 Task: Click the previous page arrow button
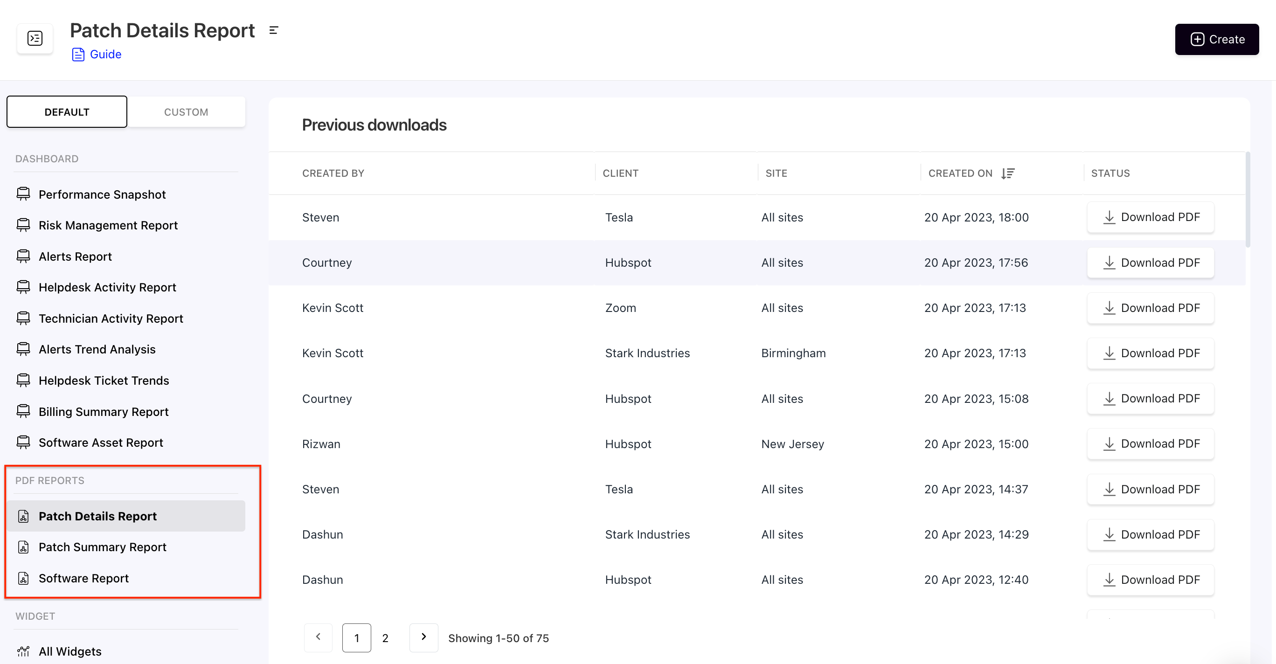(318, 637)
